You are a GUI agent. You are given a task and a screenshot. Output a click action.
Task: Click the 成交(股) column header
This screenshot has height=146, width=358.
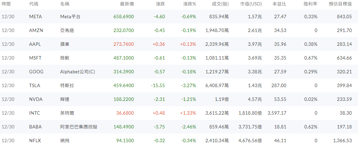[220, 4]
